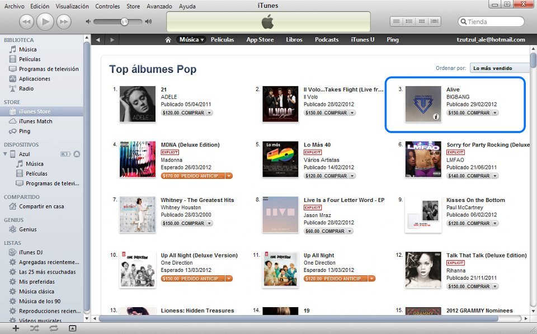The width and height of the screenshot is (537, 334).
Task: Switch to the Podcasts tab
Action: (x=327, y=40)
